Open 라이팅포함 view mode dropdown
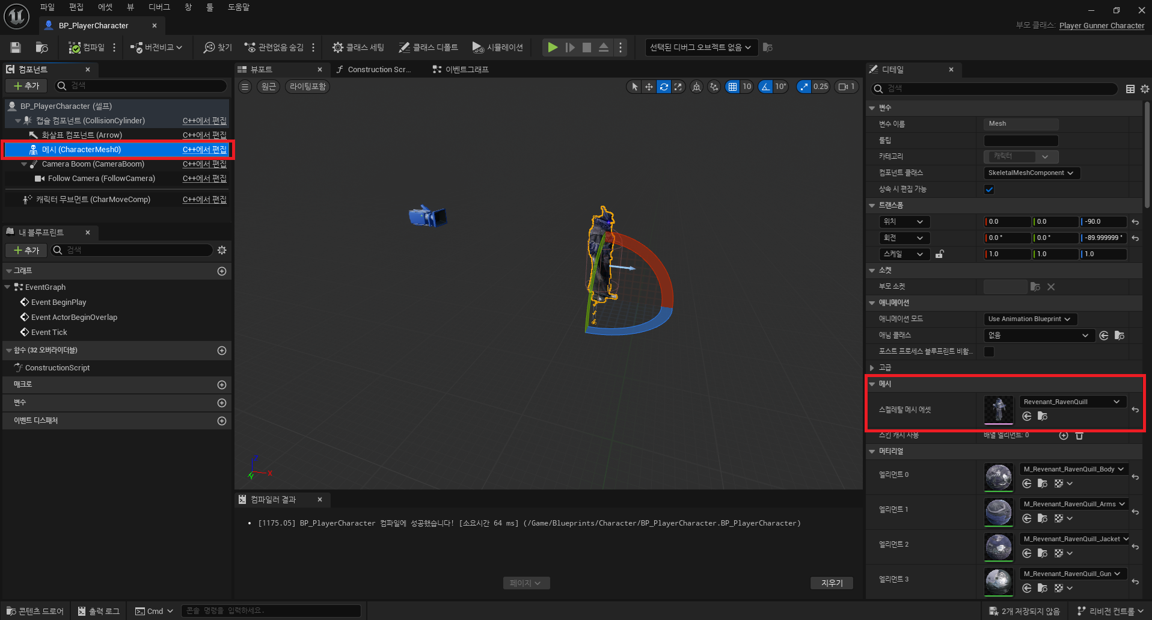 click(x=308, y=87)
